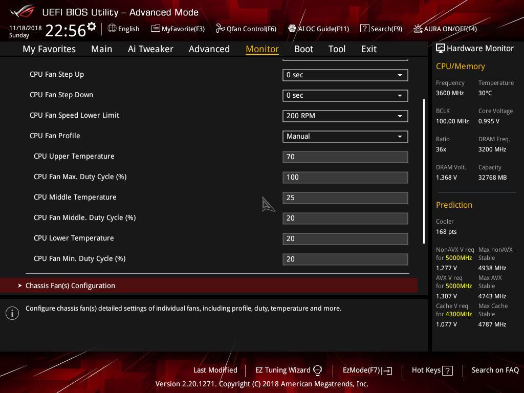Click the settings list vertical scrollbar
524x393 pixels.
tap(424, 171)
